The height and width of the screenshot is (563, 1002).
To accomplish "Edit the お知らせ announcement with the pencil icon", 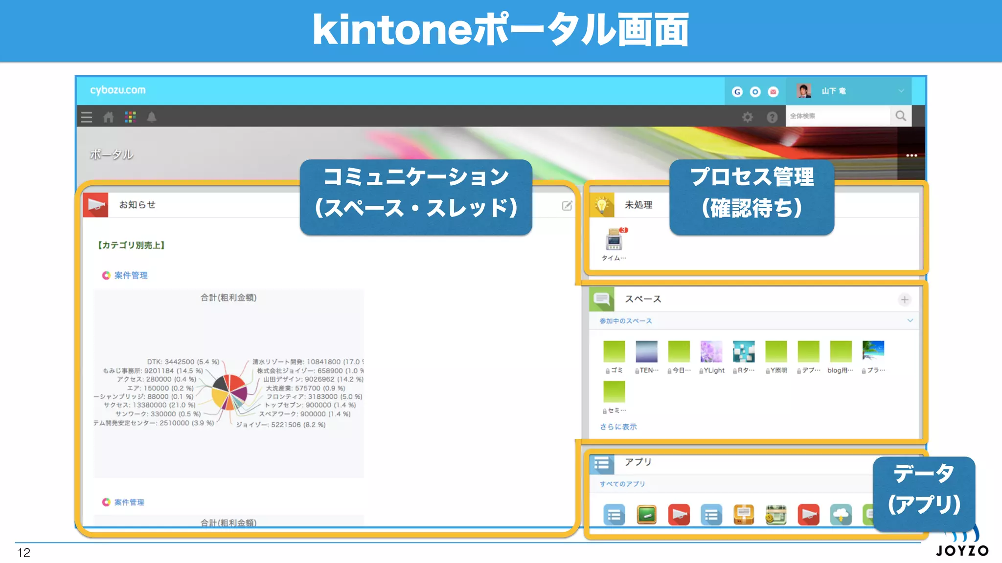I will 567,206.
